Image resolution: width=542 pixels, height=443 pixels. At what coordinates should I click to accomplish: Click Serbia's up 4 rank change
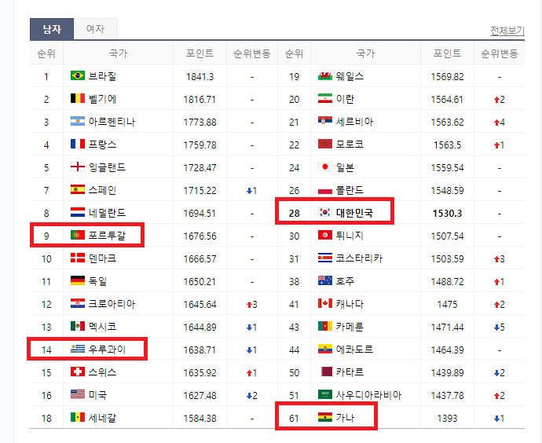[x=500, y=122]
